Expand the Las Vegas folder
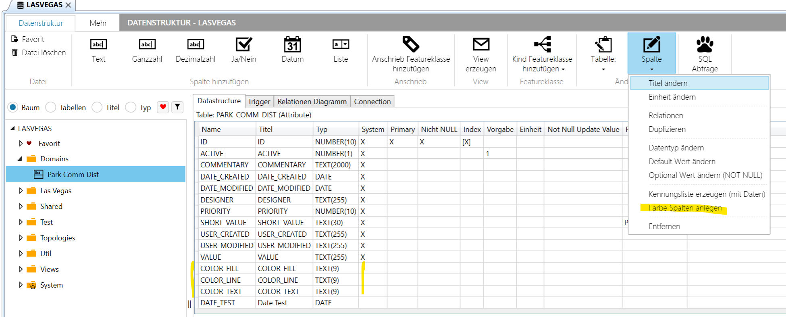 [21, 191]
